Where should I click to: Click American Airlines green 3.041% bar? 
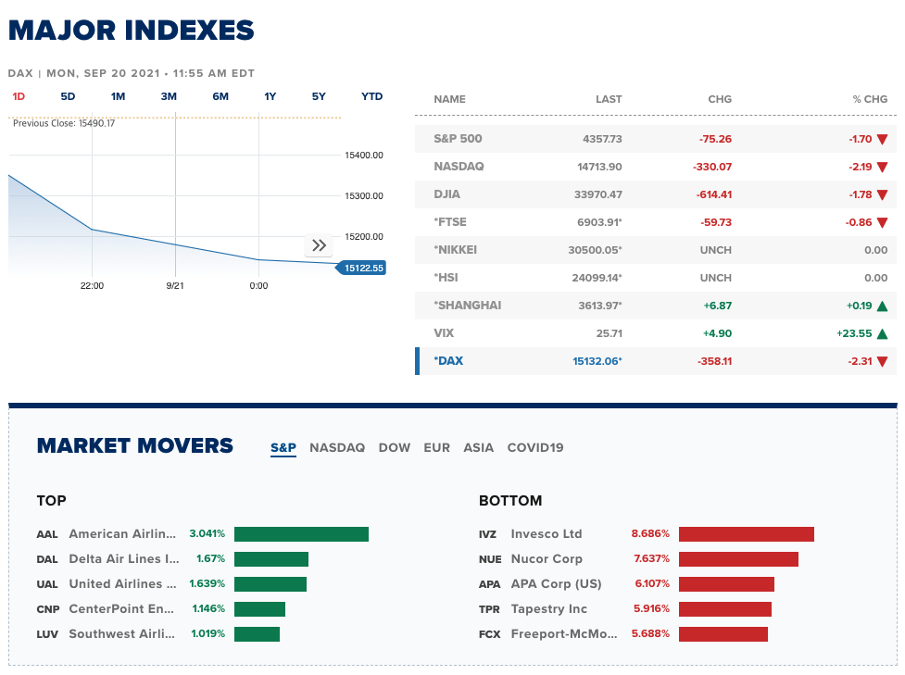point(301,534)
